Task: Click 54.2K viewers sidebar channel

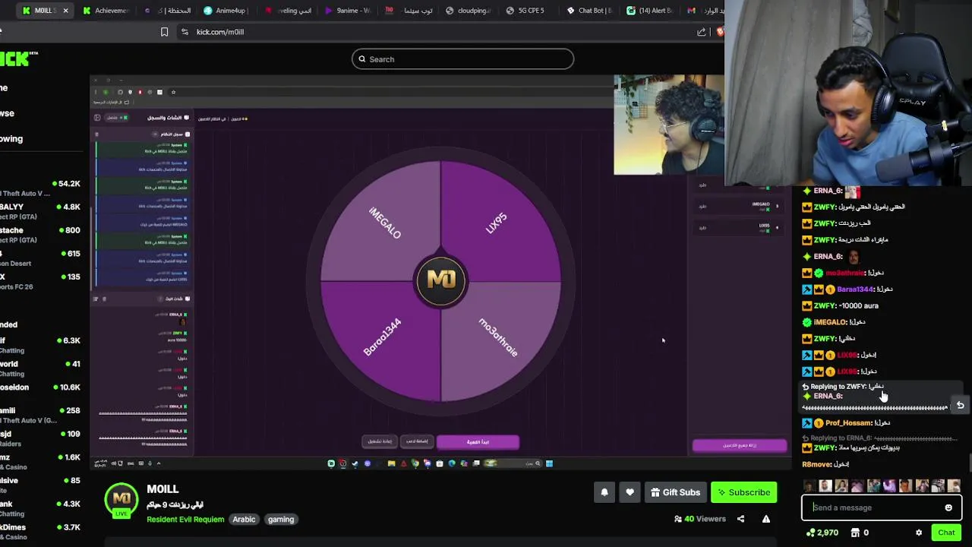Action: click(40, 188)
